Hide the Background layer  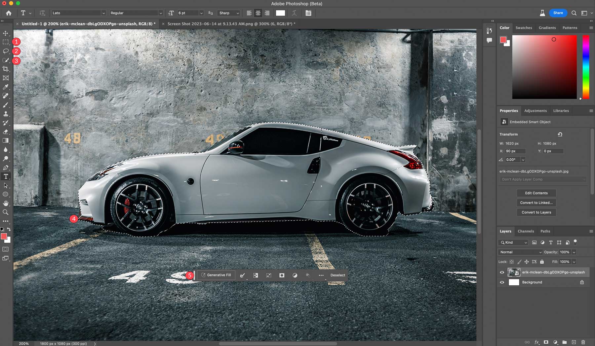(x=502, y=282)
